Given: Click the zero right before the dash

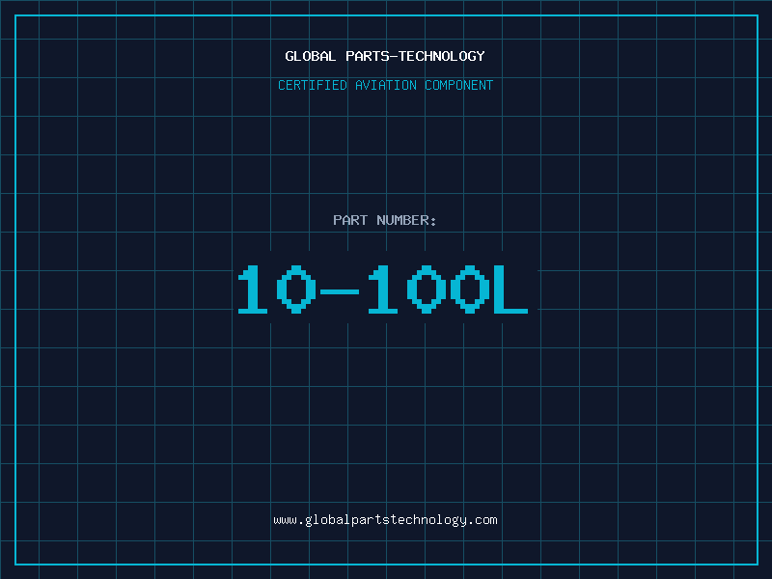Looking at the screenshot, I should click(x=296, y=289).
